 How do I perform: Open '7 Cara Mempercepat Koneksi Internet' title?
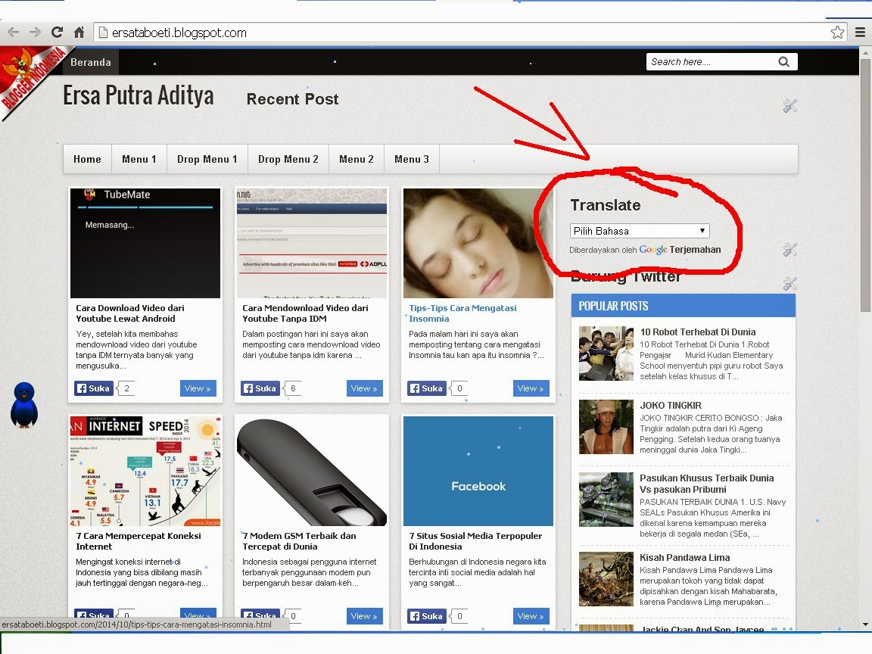coord(139,541)
